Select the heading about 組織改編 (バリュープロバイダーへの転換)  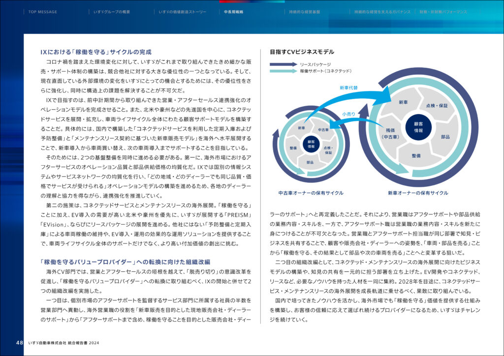coord(126,262)
